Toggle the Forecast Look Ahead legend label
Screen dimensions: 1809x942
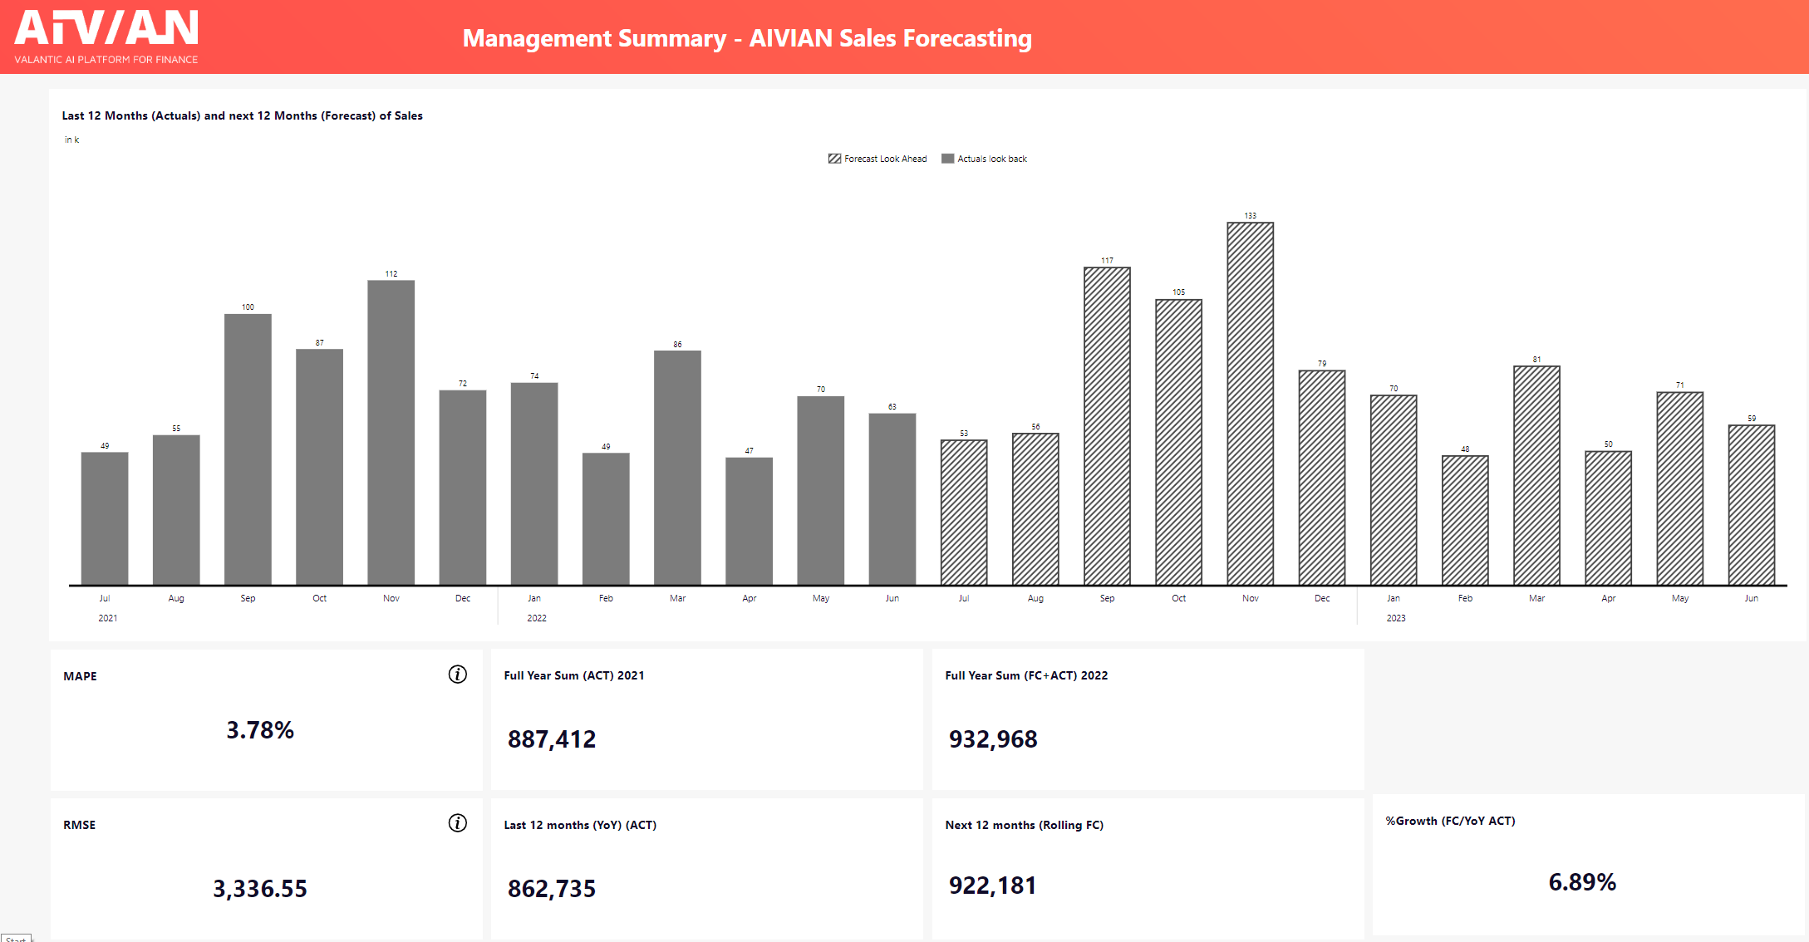click(885, 159)
